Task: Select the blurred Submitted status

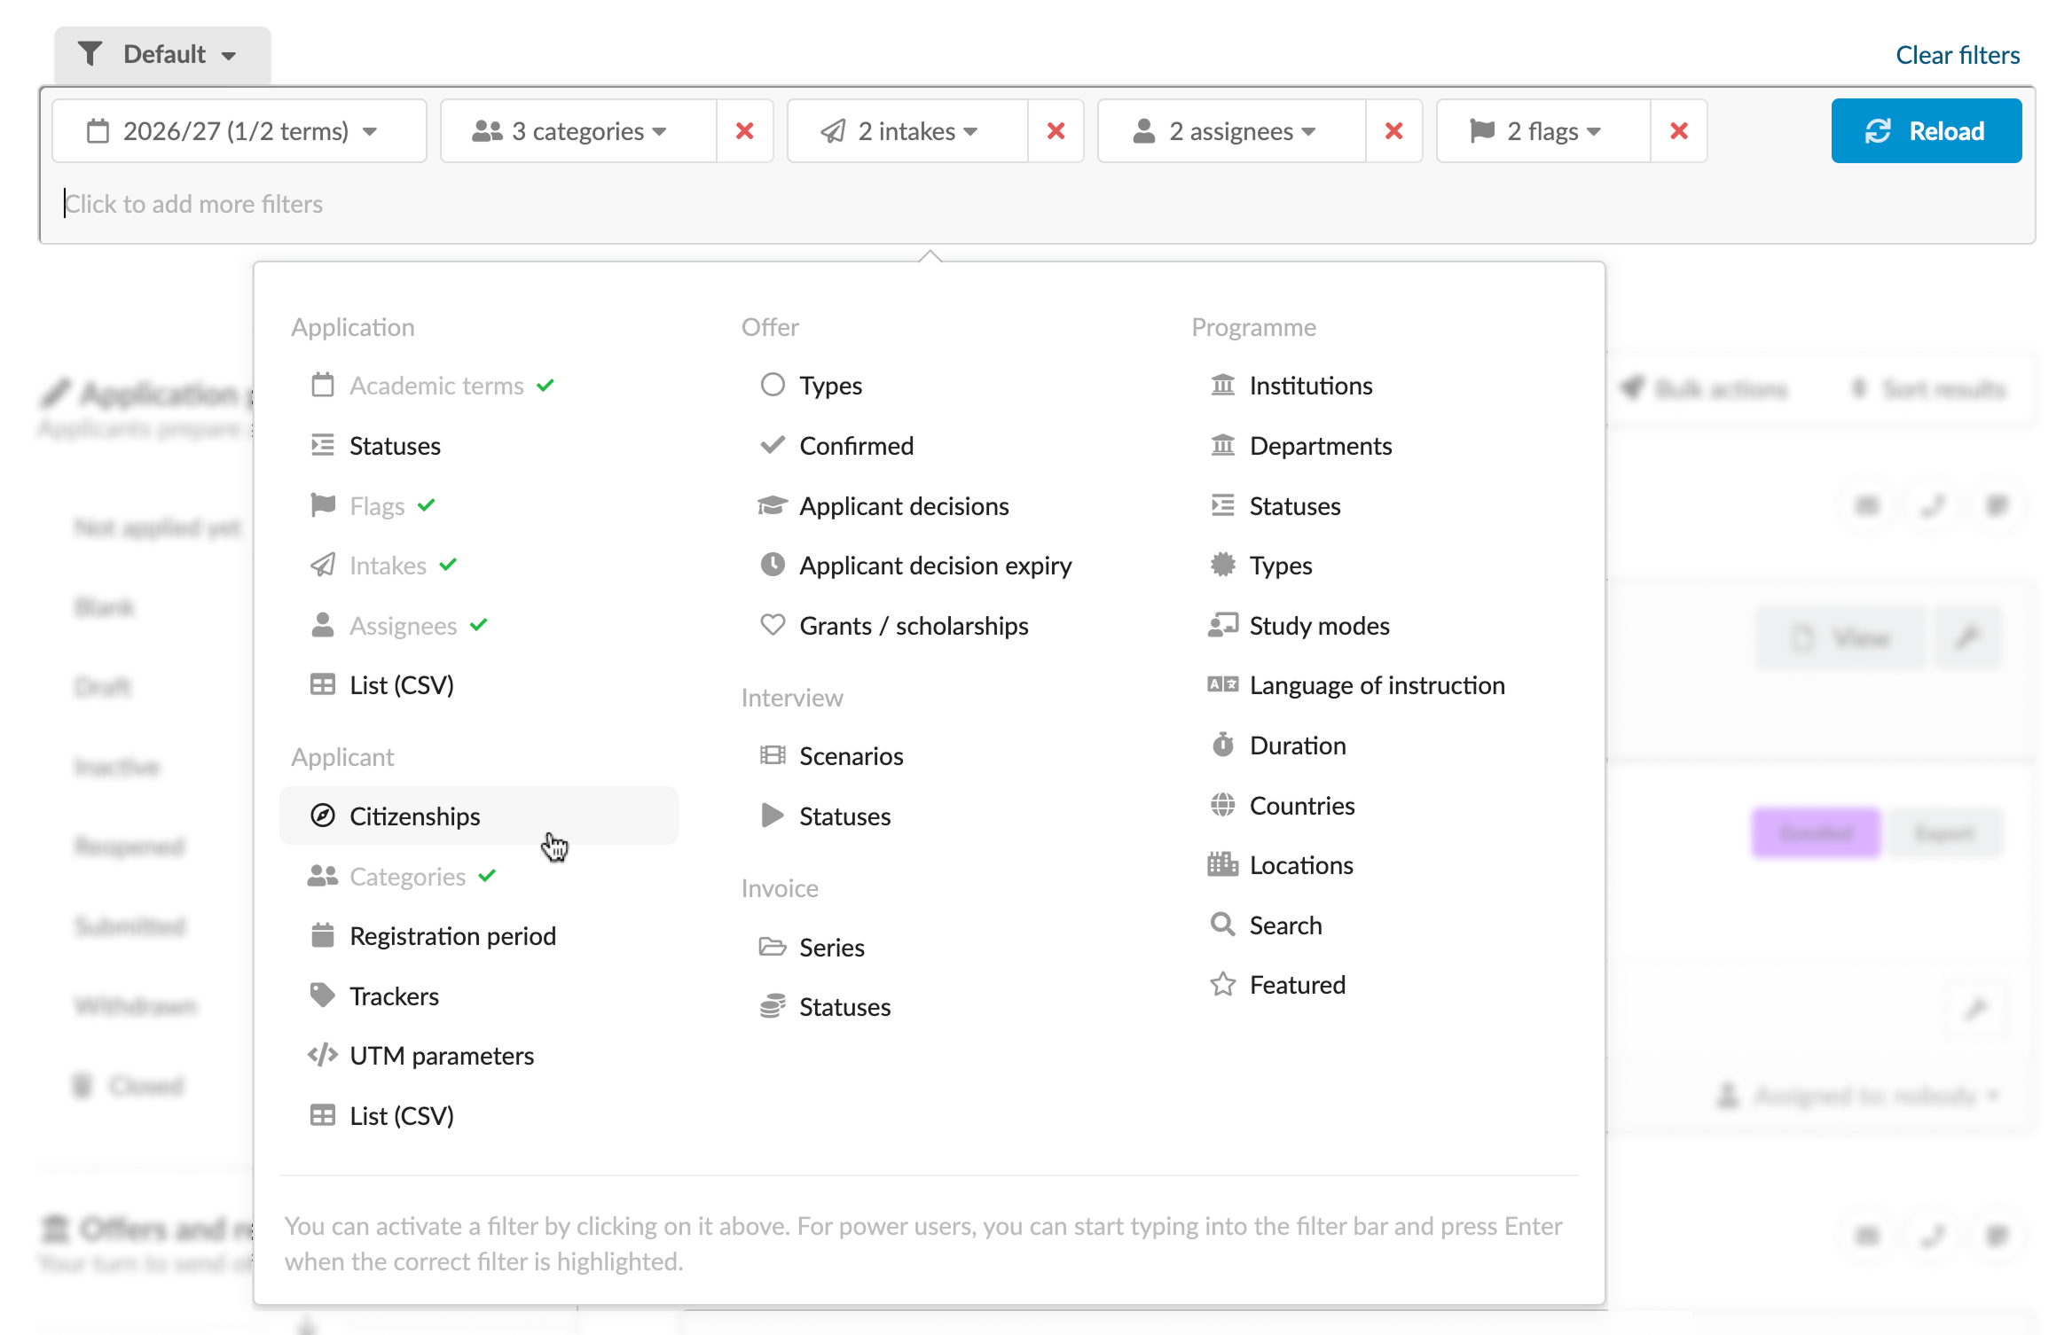Action: point(130,926)
